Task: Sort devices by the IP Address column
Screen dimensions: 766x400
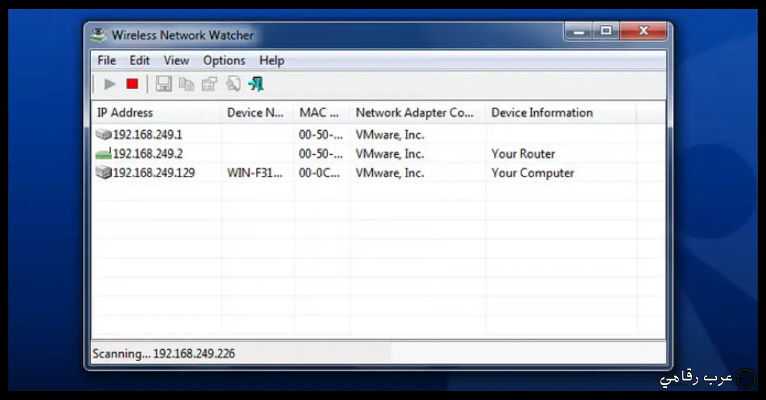Action: click(x=124, y=113)
